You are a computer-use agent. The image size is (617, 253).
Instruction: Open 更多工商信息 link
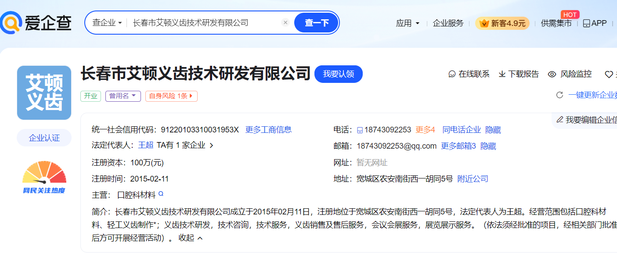click(268, 130)
